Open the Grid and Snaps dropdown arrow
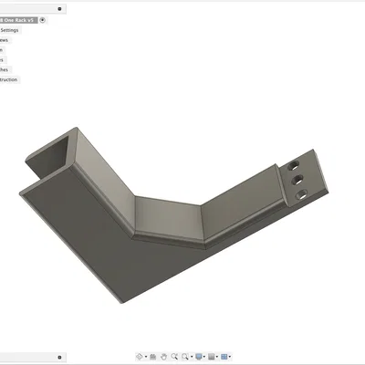Image resolution: width=365 pixels, height=365 pixels. coord(217,357)
